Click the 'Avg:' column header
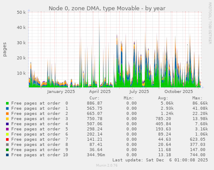This screenshot has width=214, height=170. [163, 98]
